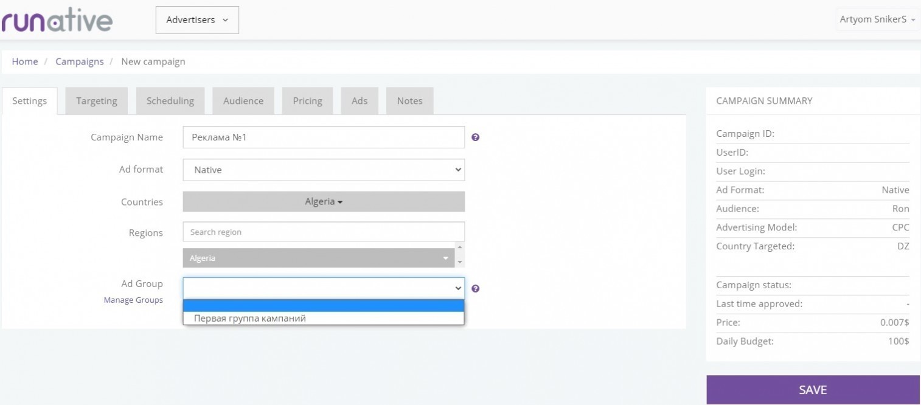Switch to the Notes tab

coord(409,101)
